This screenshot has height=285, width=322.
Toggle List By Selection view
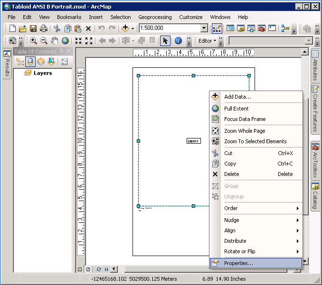(51, 62)
